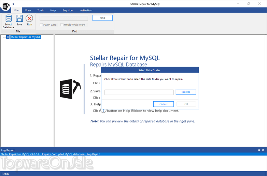
Task: Pin the Log Report panel
Action: [259, 150]
